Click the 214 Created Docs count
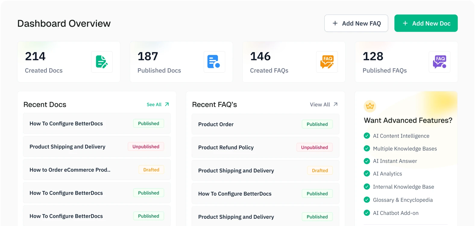The width and height of the screenshot is (475, 226). (x=35, y=56)
